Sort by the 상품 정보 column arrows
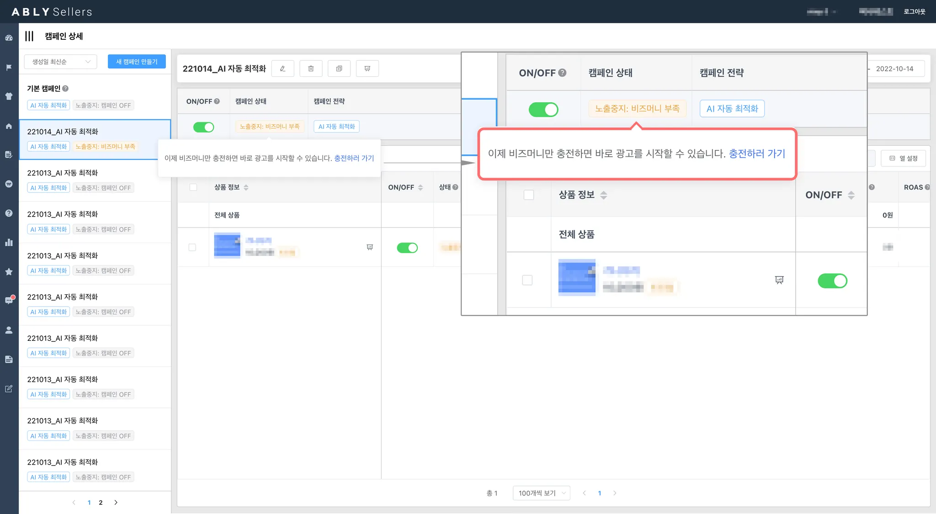 (246, 187)
